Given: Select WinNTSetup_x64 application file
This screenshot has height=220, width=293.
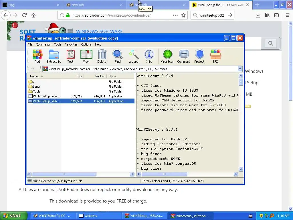Looking at the screenshot, I should [81, 96].
